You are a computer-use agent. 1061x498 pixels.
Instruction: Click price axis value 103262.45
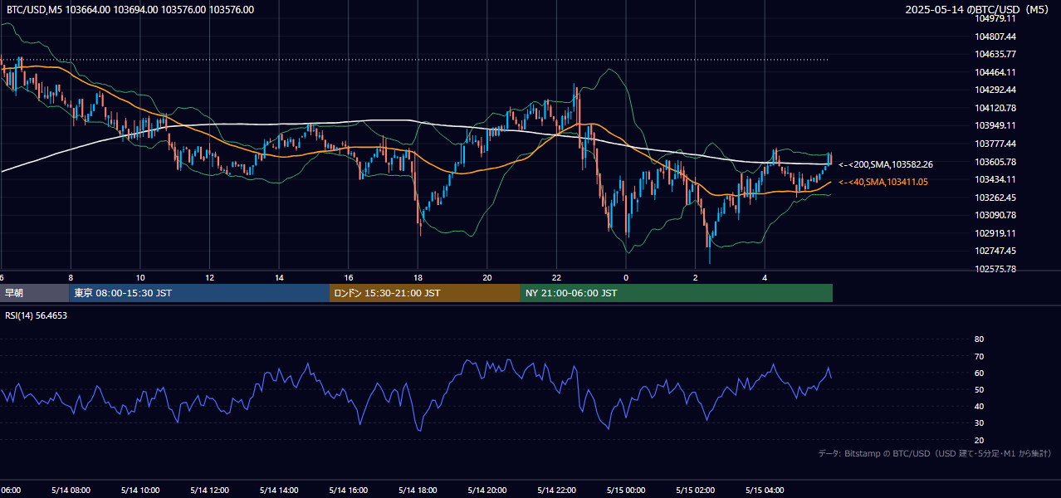(997, 198)
